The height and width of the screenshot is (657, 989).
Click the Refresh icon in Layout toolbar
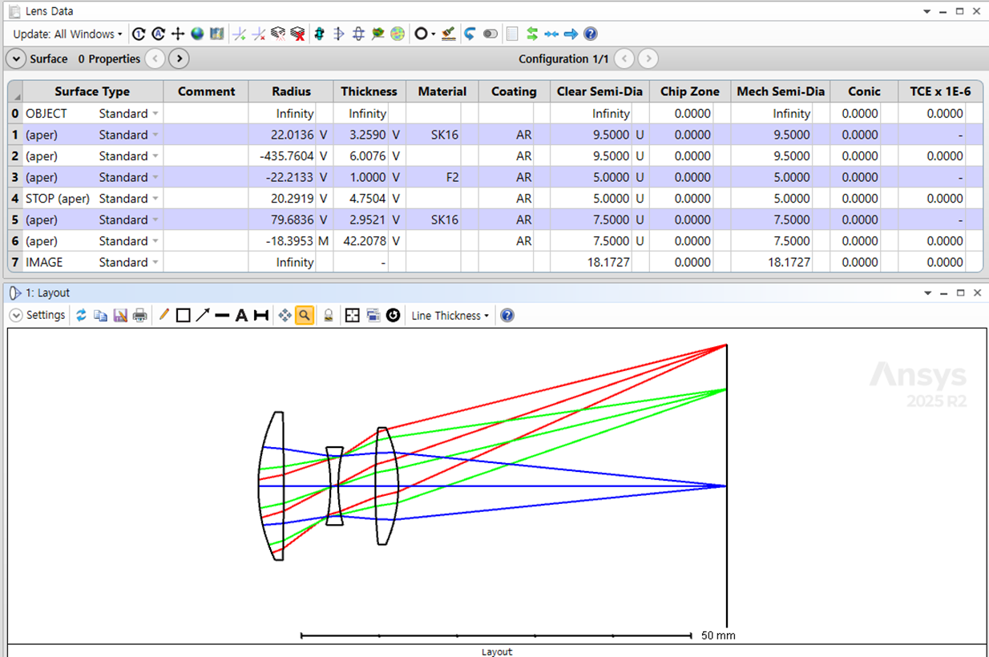(81, 316)
